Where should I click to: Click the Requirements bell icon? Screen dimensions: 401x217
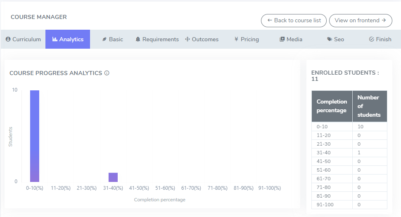tap(138, 39)
